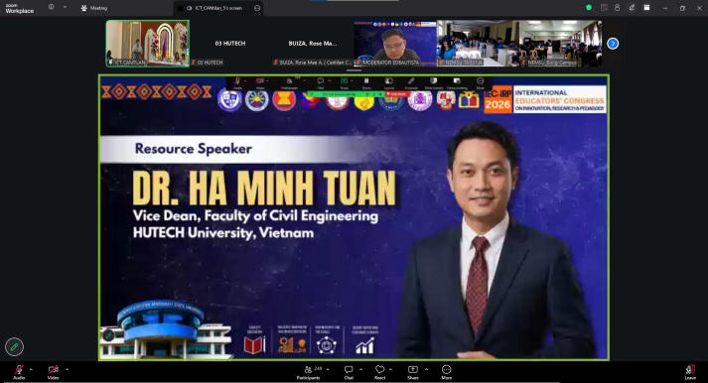This screenshot has width=708, height=383.
Task: Expand the caret next to React
Action: pos(391,369)
